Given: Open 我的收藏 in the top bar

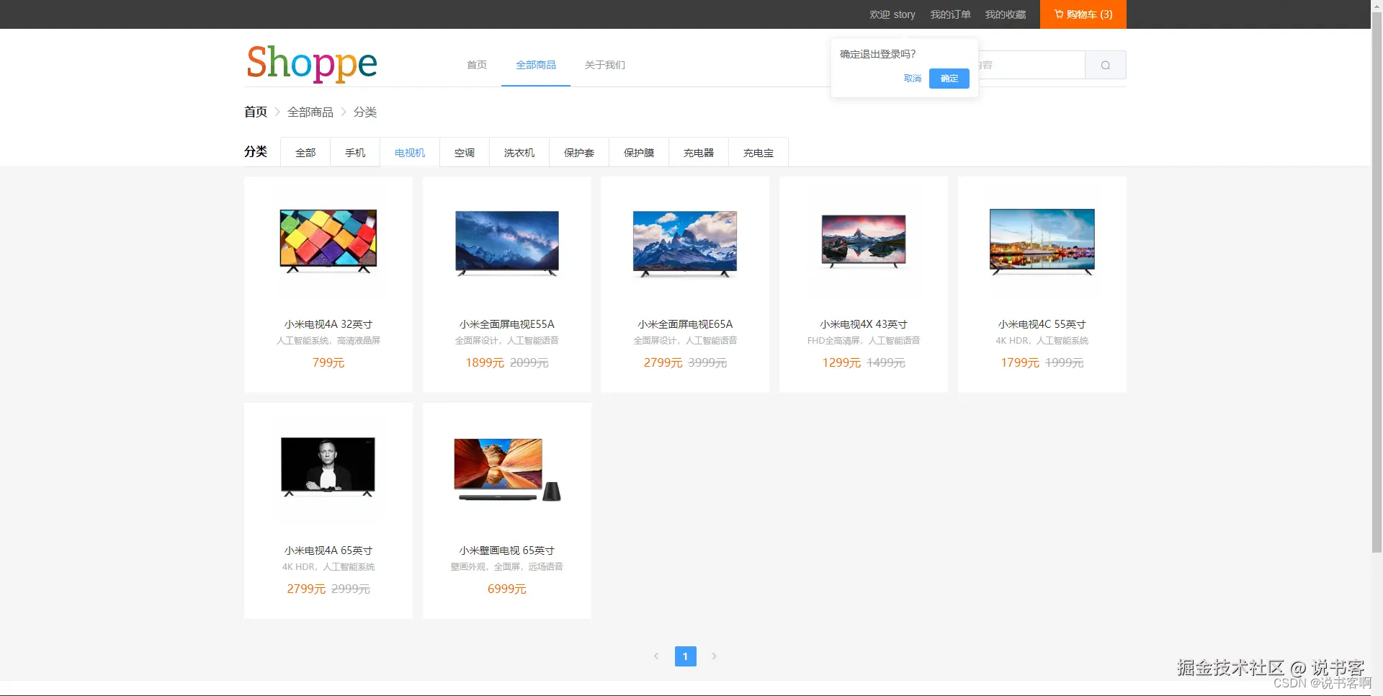Looking at the screenshot, I should click(1005, 14).
